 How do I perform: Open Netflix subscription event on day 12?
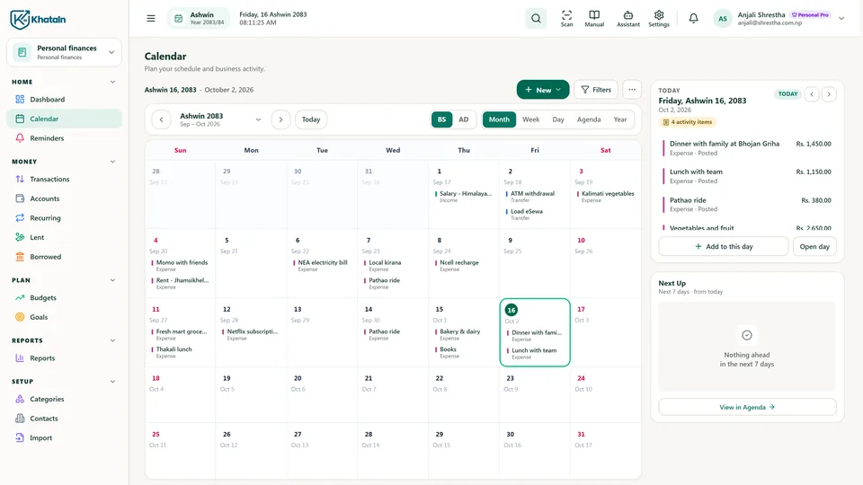pyautogui.click(x=251, y=334)
